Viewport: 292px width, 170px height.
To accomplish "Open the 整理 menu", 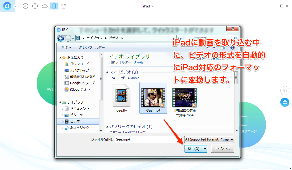I will tap(66, 48).
